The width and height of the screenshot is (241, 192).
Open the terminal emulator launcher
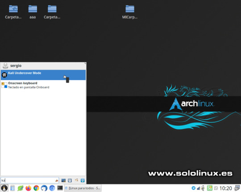[60, 188]
